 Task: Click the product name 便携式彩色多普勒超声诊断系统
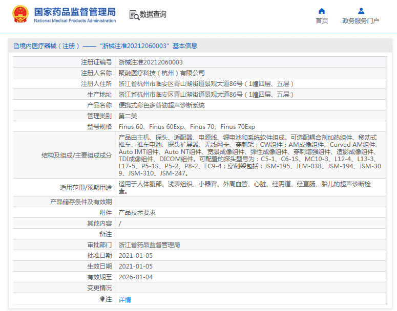[x=161, y=105]
